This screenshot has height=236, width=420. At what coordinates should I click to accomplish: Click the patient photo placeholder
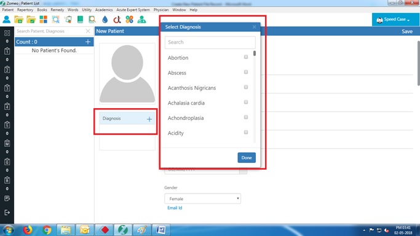point(127,74)
